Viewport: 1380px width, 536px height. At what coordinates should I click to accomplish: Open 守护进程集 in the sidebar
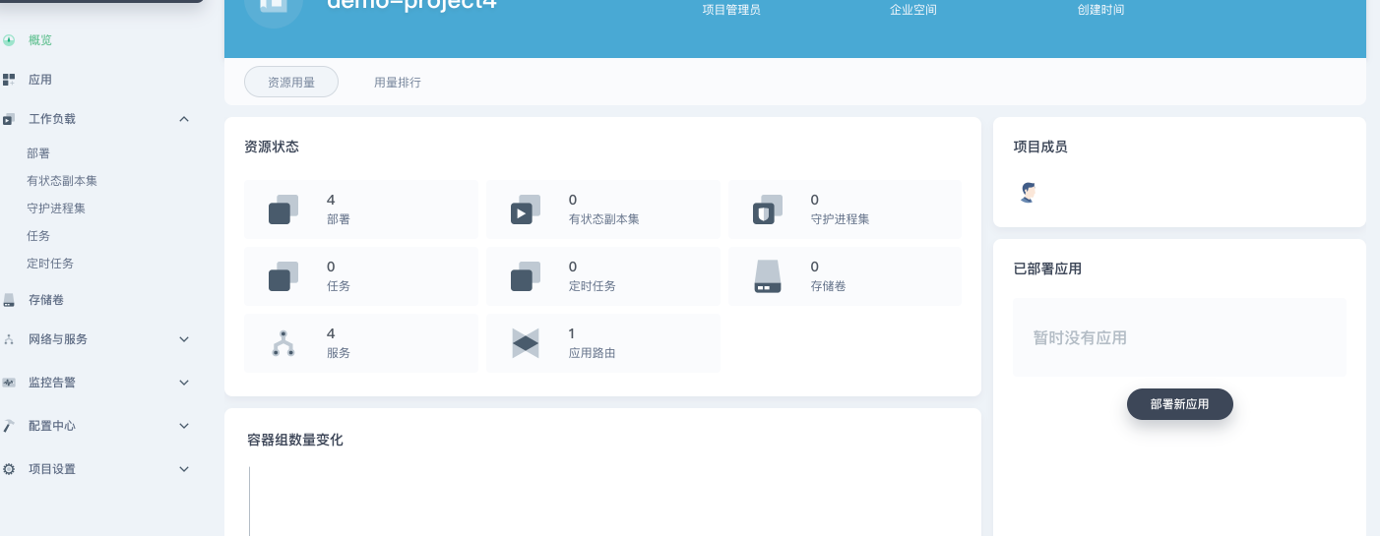point(56,208)
